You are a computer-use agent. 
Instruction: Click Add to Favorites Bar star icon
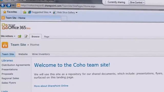click(x=25, y=12)
